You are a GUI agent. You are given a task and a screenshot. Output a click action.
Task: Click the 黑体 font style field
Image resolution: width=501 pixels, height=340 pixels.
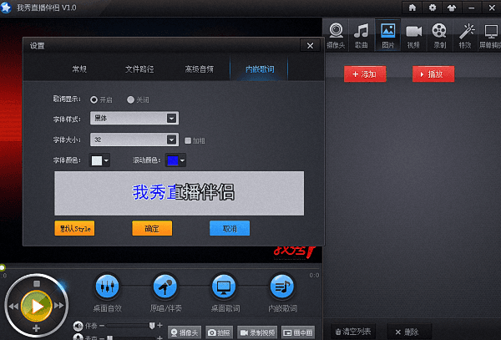(x=134, y=119)
